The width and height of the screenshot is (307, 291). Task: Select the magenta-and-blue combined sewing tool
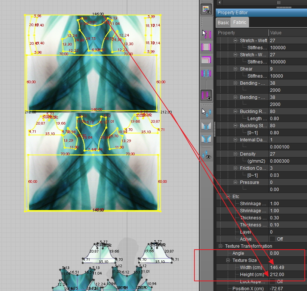click(206, 73)
